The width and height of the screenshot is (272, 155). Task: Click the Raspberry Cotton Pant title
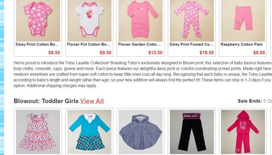pos(241,45)
